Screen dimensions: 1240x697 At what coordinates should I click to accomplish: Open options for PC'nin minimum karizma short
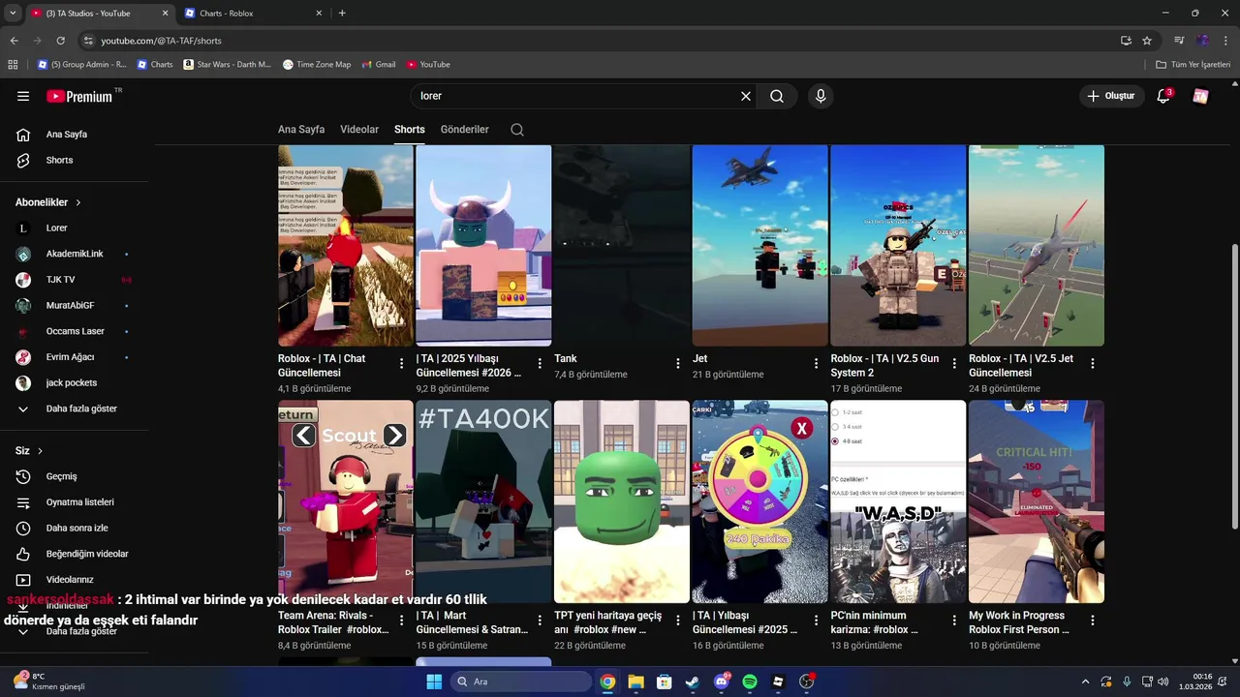pyautogui.click(x=954, y=620)
